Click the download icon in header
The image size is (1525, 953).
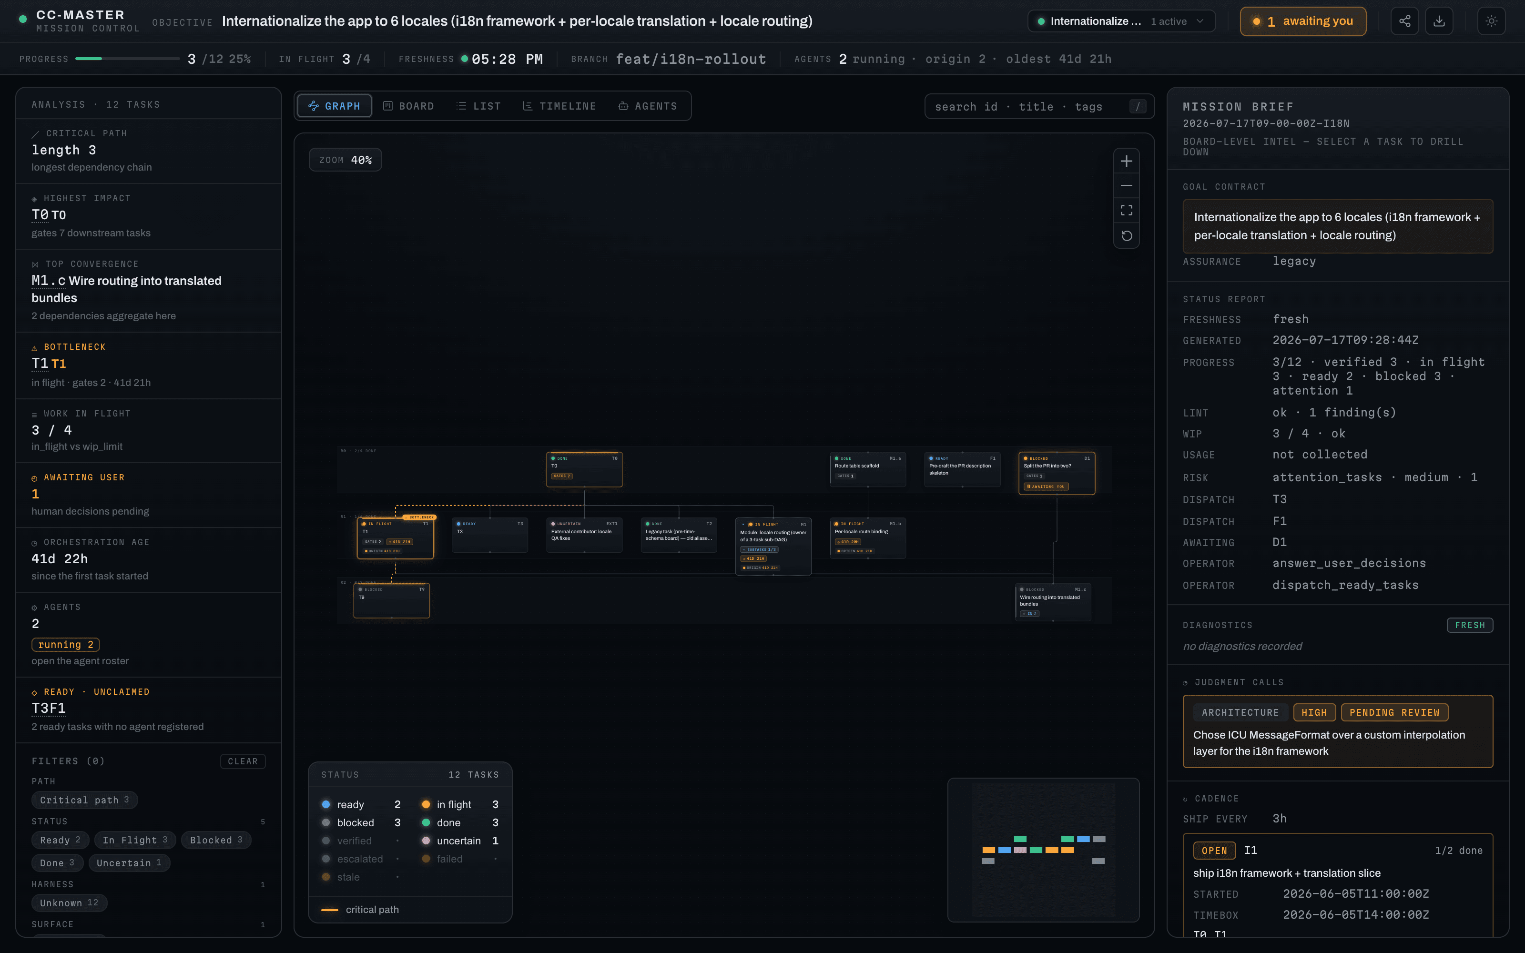point(1439,21)
